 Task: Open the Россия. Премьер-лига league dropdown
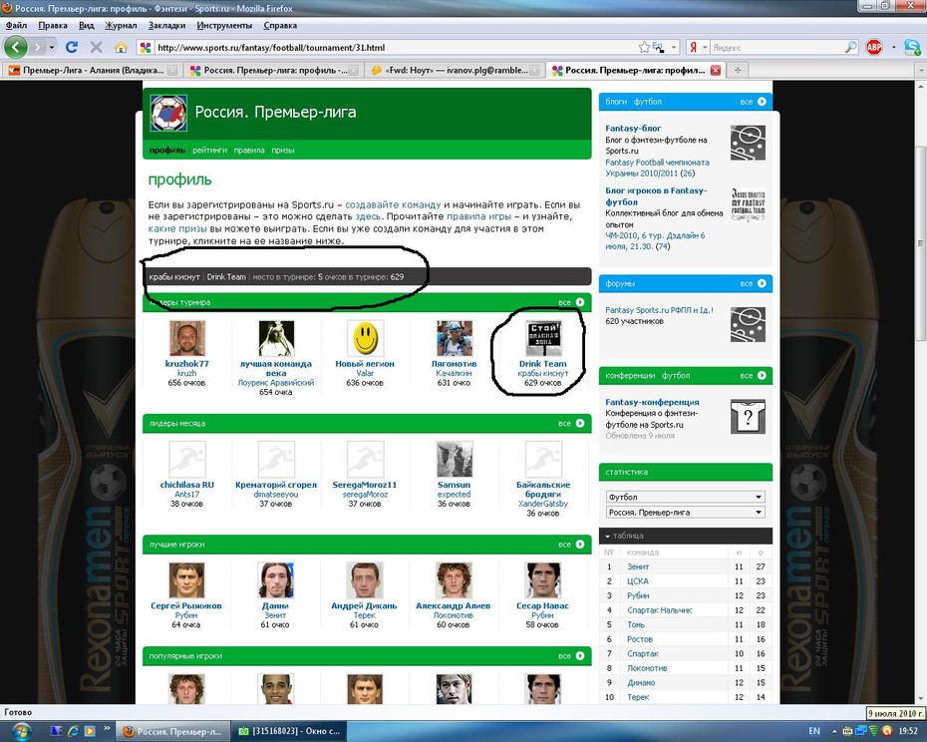coord(685,513)
